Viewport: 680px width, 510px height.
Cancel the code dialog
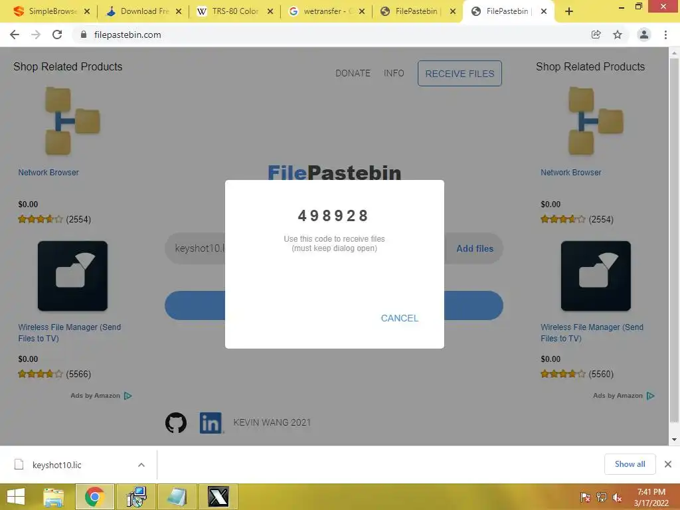[399, 318]
